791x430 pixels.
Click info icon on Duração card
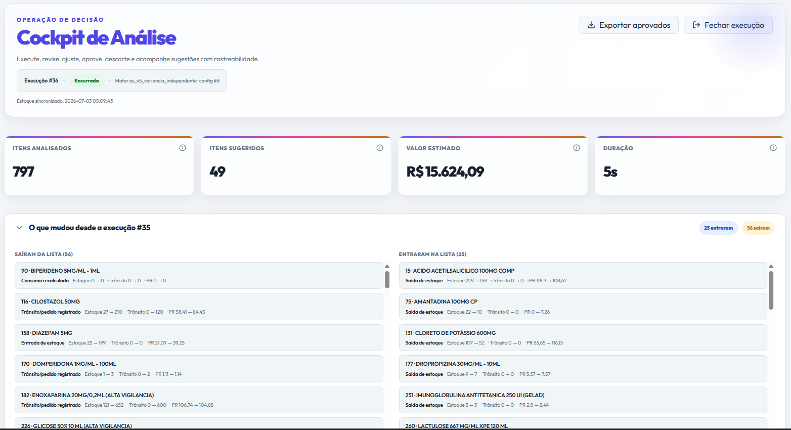coord(773,148)
